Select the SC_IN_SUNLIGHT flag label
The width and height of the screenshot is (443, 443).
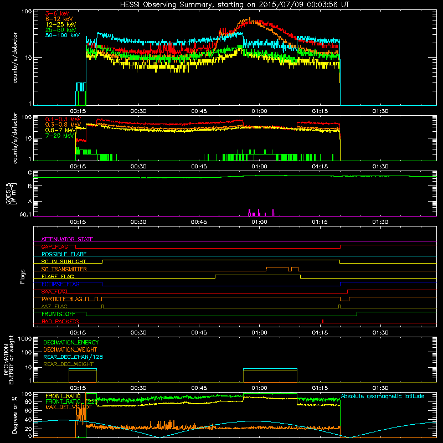tap(64, 261)
